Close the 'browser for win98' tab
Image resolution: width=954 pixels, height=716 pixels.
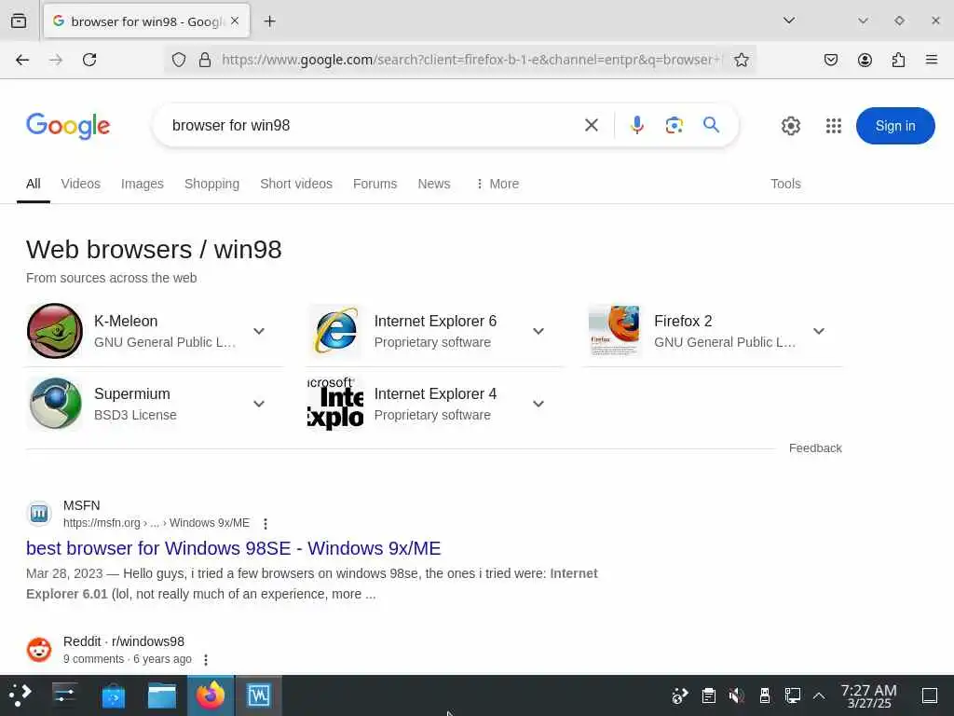235,21
